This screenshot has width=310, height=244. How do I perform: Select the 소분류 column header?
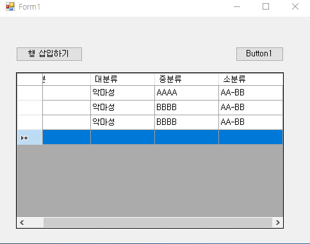pos(250,79)
